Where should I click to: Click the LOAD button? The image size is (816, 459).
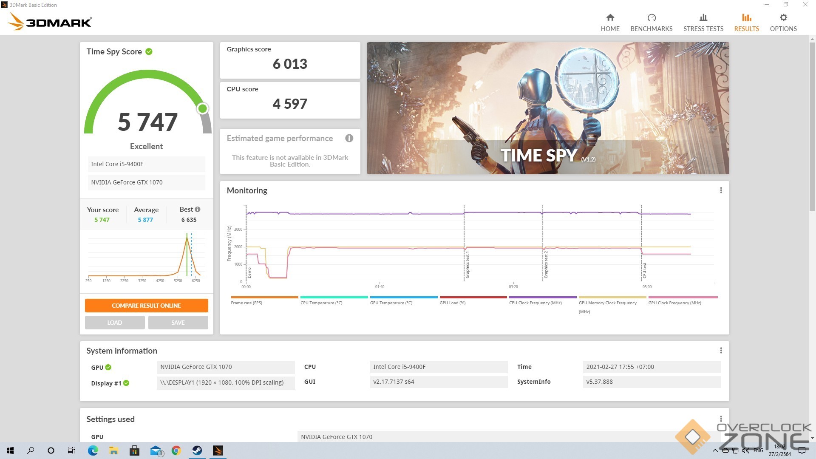click(115, 323)
